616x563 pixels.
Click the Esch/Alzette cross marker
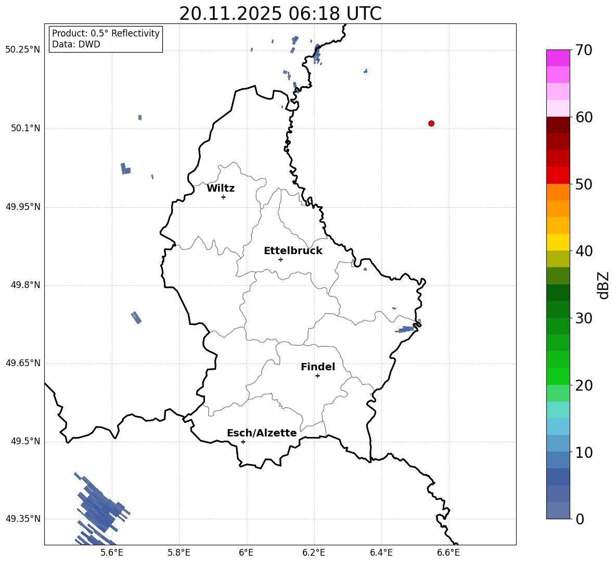click(243, 442)
